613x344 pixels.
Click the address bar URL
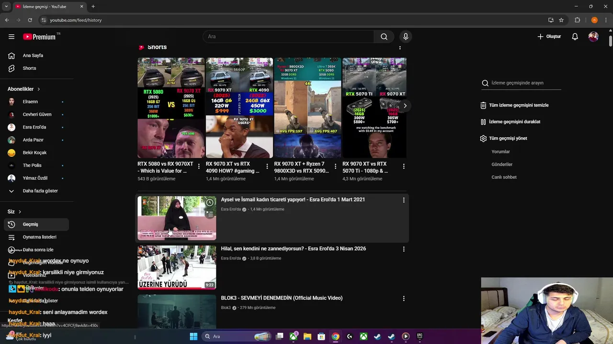[76, 20]
